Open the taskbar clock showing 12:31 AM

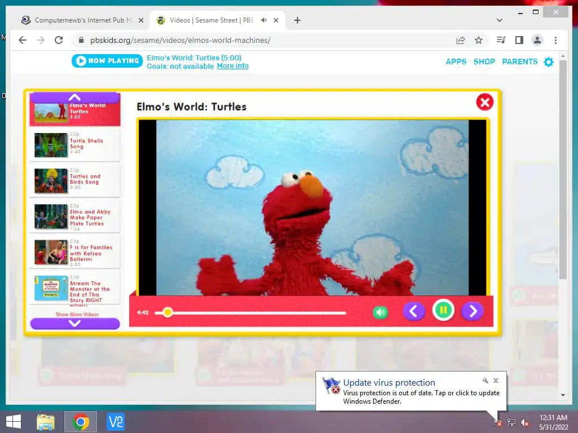553,422
